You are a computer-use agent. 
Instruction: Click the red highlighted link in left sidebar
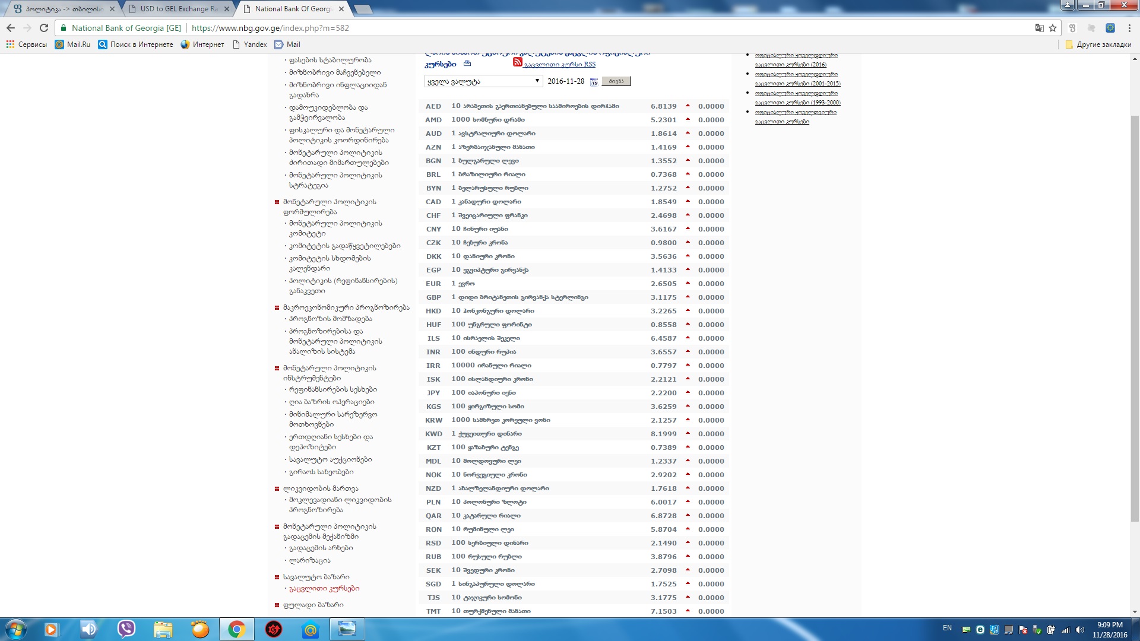tap(324, 589)
